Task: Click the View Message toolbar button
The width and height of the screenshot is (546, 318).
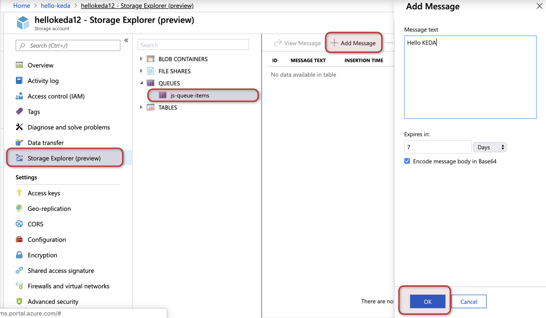Action: (x=298, y=43)
